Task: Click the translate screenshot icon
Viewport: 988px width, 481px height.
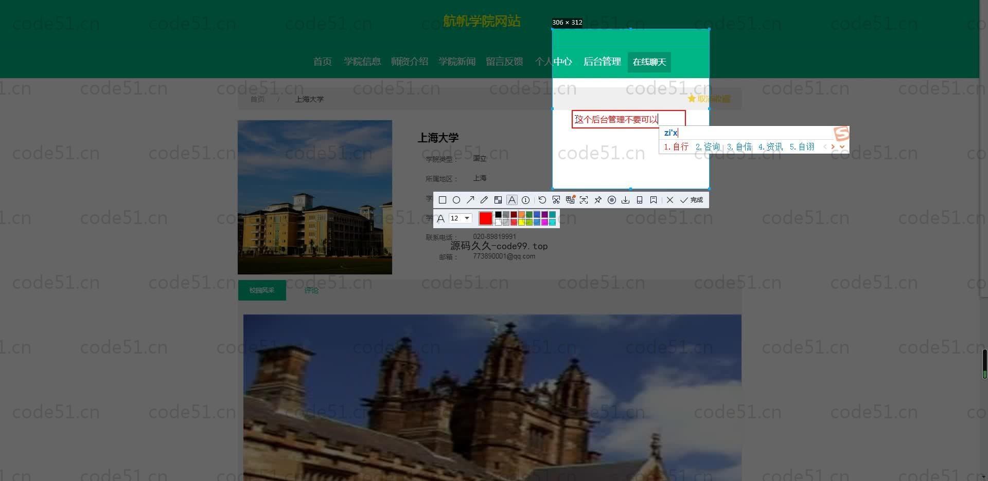Action: point(570,199)
